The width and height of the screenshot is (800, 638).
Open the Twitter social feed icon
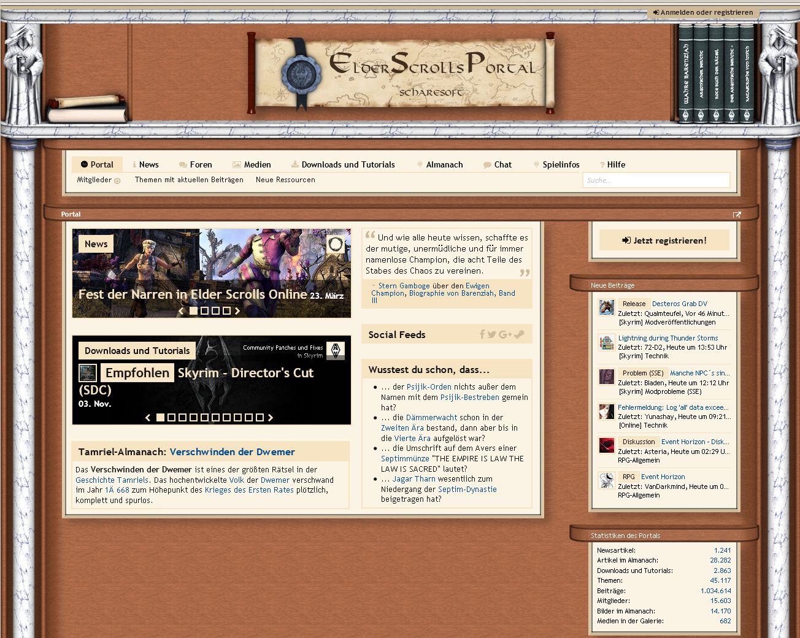click(492, 334)
